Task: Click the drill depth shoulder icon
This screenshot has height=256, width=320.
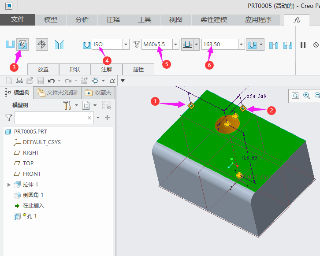Action: [252, 44]
